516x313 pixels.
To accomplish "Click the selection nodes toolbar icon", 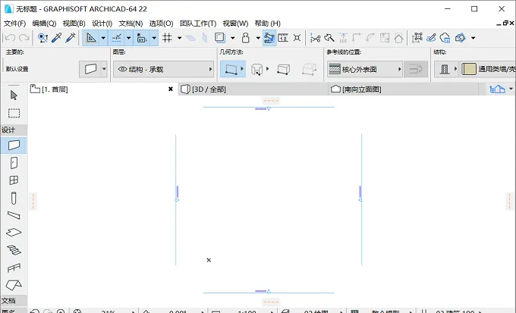I will [x=417, y=38].
